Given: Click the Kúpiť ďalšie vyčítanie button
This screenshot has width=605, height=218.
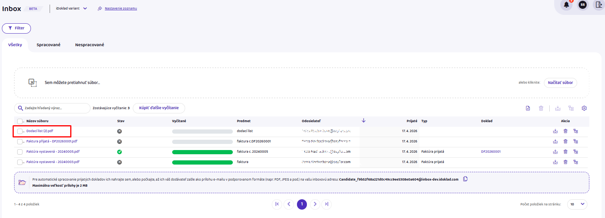Looking at the screenshot, I should [x=159, y=108].
